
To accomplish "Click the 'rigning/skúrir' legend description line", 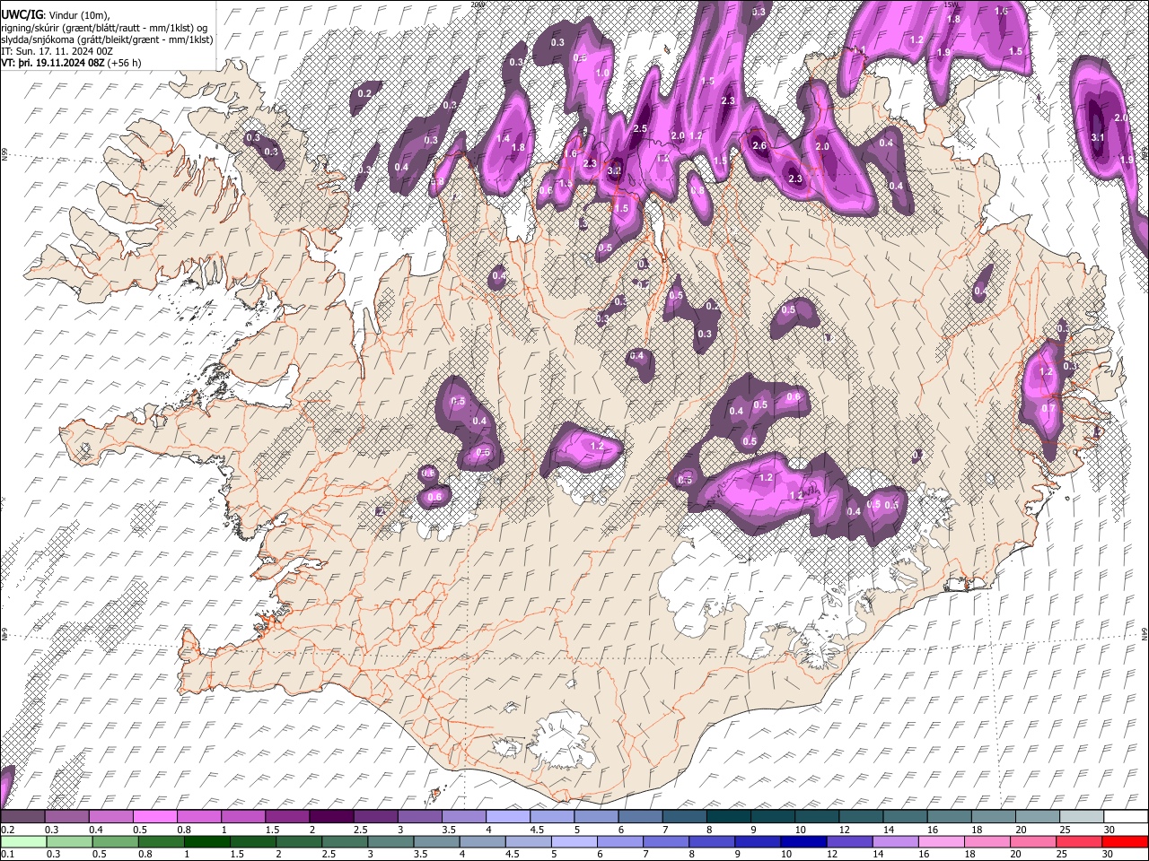I will [x=104, y=27].
